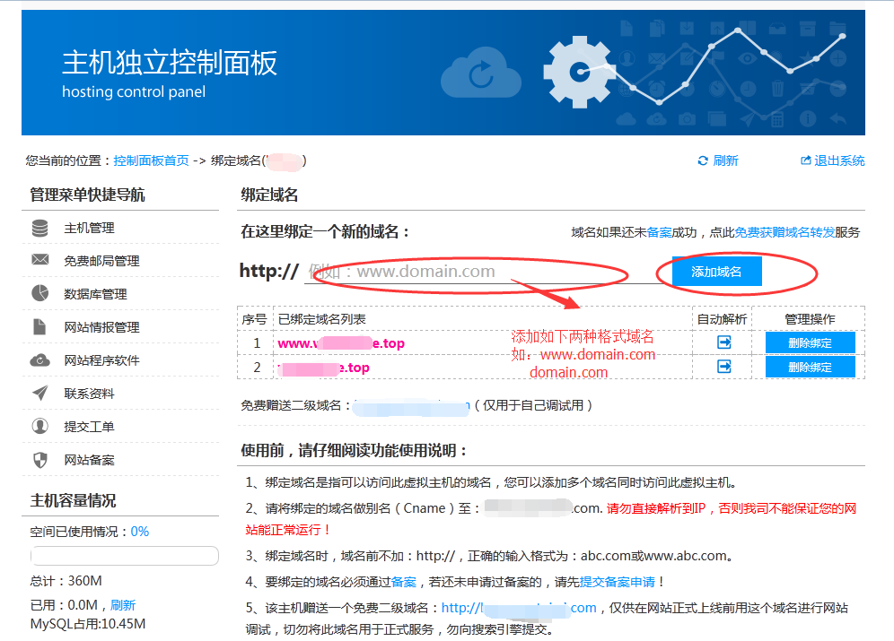Go to 控制面板首页 breadcrumb link

[151, 160]
